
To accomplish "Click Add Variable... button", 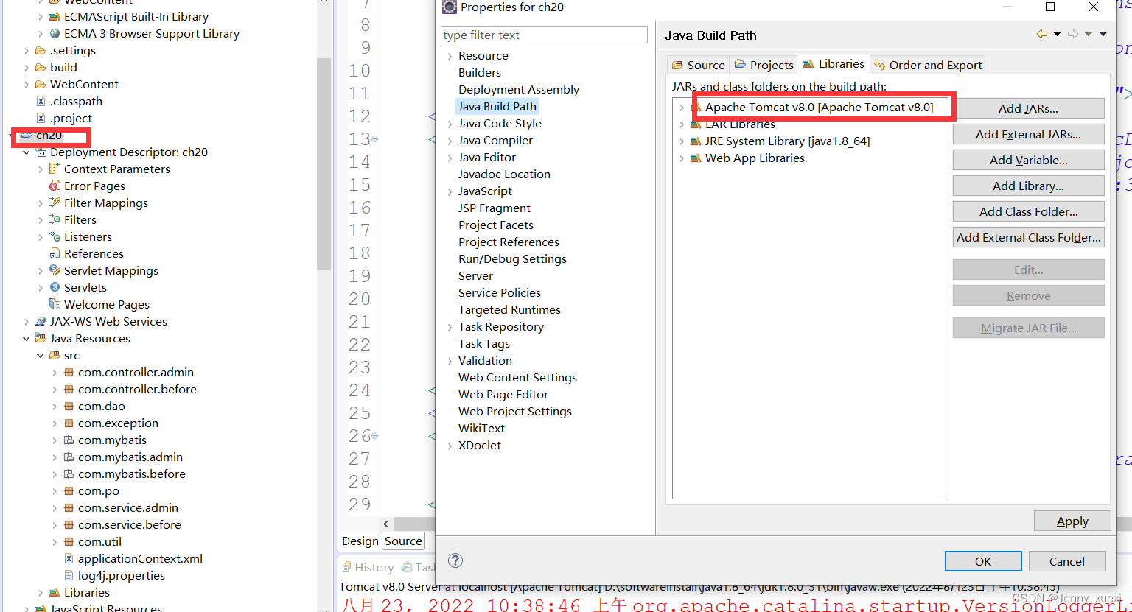I will [1028, 160].
